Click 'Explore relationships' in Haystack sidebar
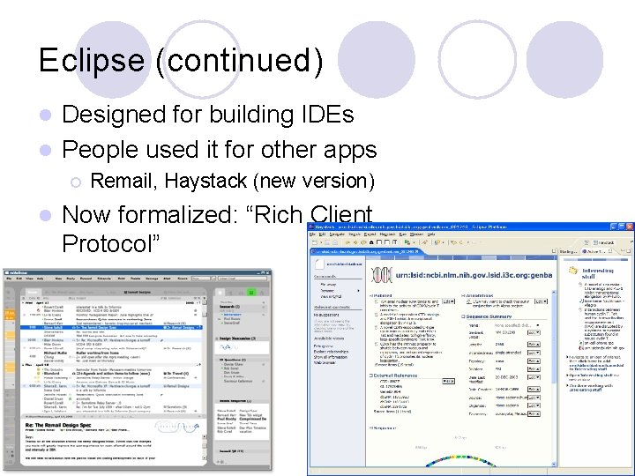 pyautogui.click(x=331, y=352)
